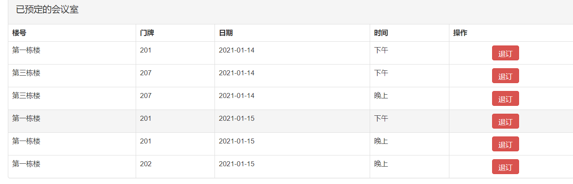Select the 时间 column header
The height and width of the screenshot is (184, 573).
click(x=381, y=33)
